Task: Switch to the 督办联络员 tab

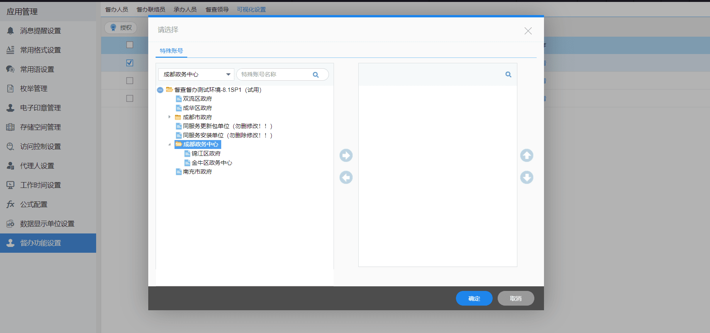Action: coord(151,10)
